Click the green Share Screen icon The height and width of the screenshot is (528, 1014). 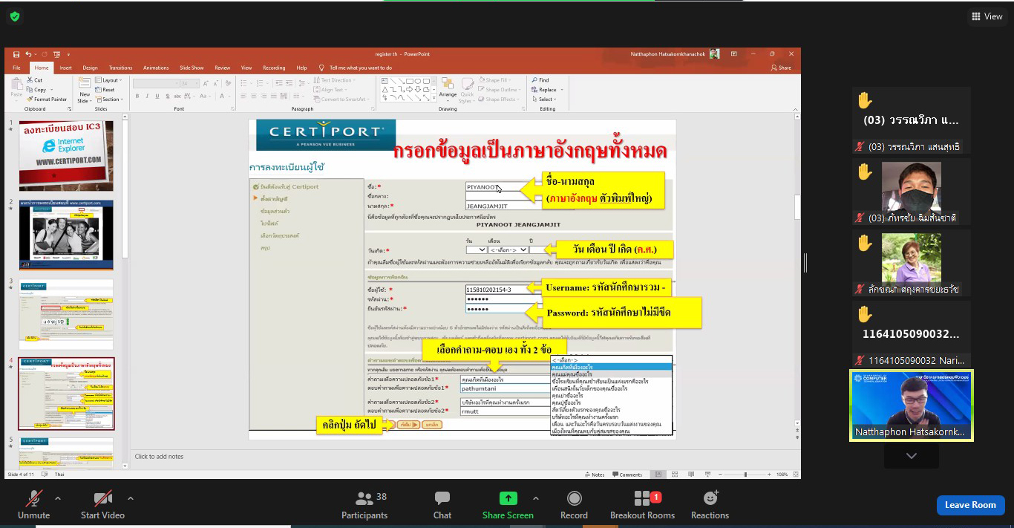[x=508, y=498]
